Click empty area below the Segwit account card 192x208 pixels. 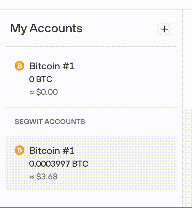click(91, 199)
